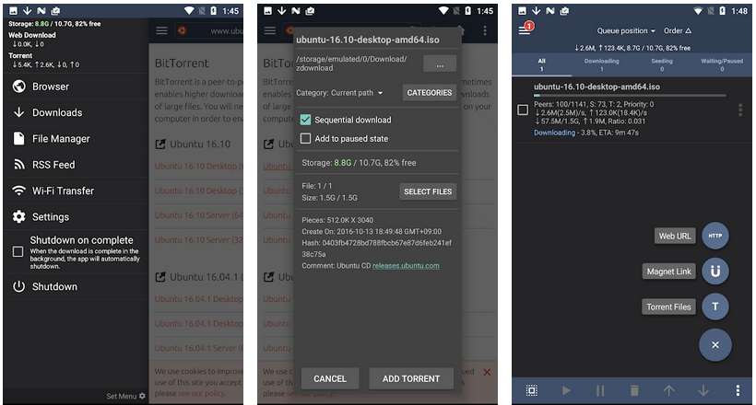Image resolution: width=756 pixels, height=405 pixels.
Task: Tap the trash delete toolbar icon
Action: click(x=634, y=390)
